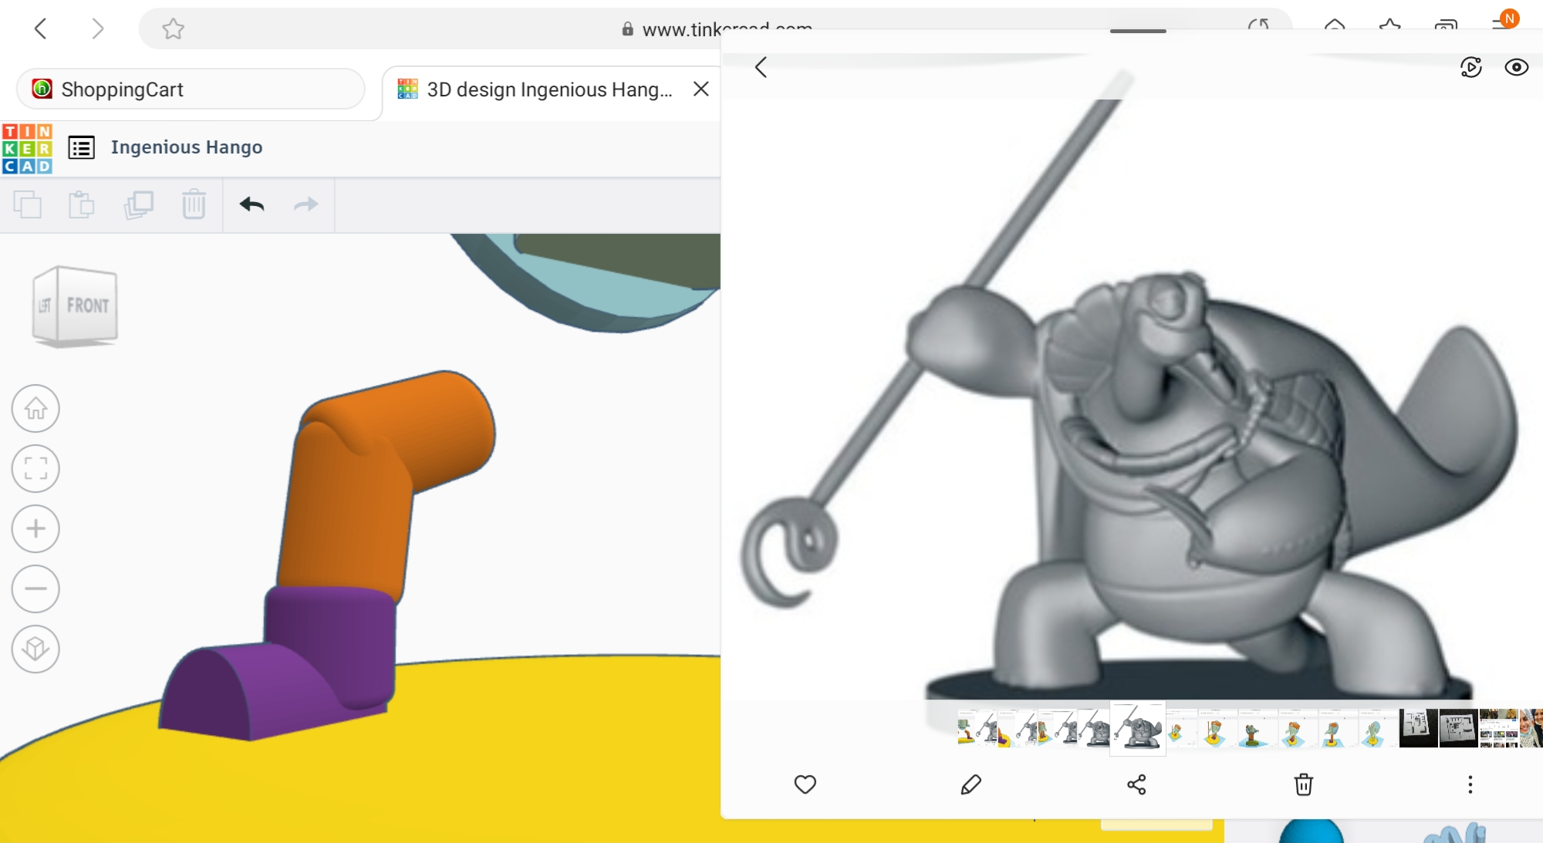Image resolution: width=1543 pixels, height=843 pixels.
Task: Open the design list menu icon
Action: 81,147
